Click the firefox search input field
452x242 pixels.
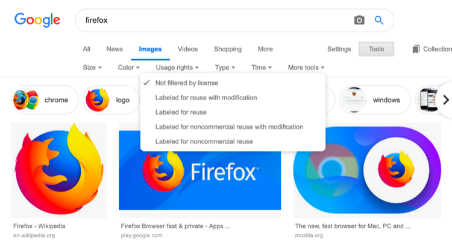point(211,20)
